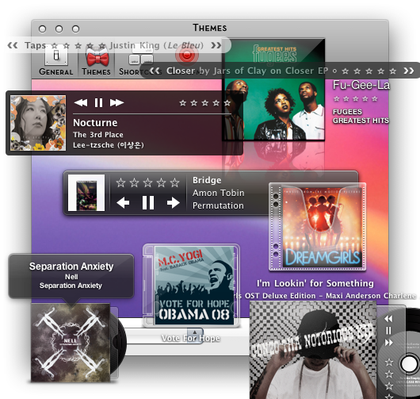Click the small circle before Closer bar stars

click(x=334, y=71)
